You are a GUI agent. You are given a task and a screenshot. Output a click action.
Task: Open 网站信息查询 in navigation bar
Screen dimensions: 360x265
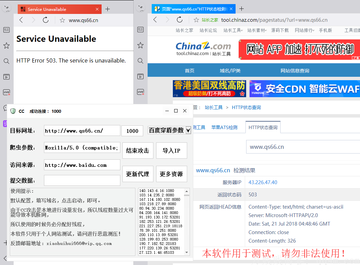click(295, 70)
